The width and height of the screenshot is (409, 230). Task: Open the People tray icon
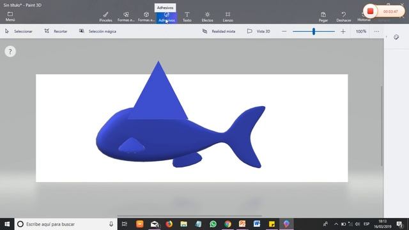click(x=325, y=224)
